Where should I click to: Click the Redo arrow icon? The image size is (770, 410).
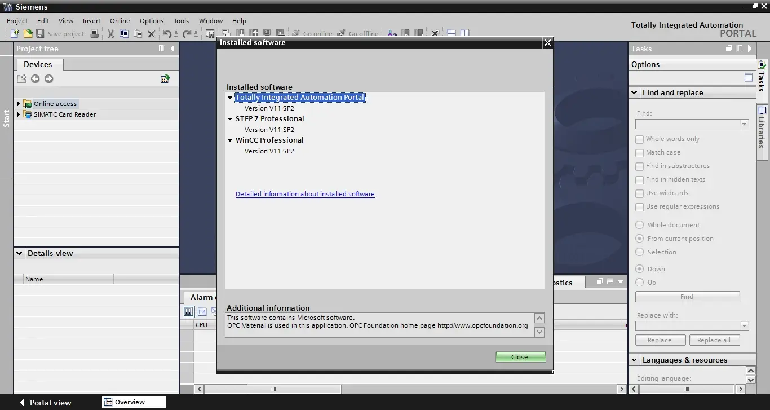click(x=187, y=34)
